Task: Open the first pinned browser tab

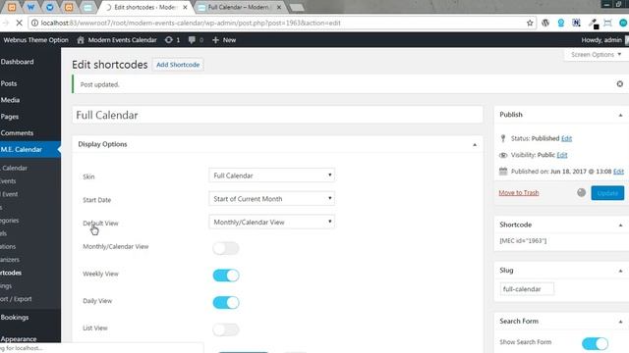Action: pyautogui.click(x=12, y=7)
